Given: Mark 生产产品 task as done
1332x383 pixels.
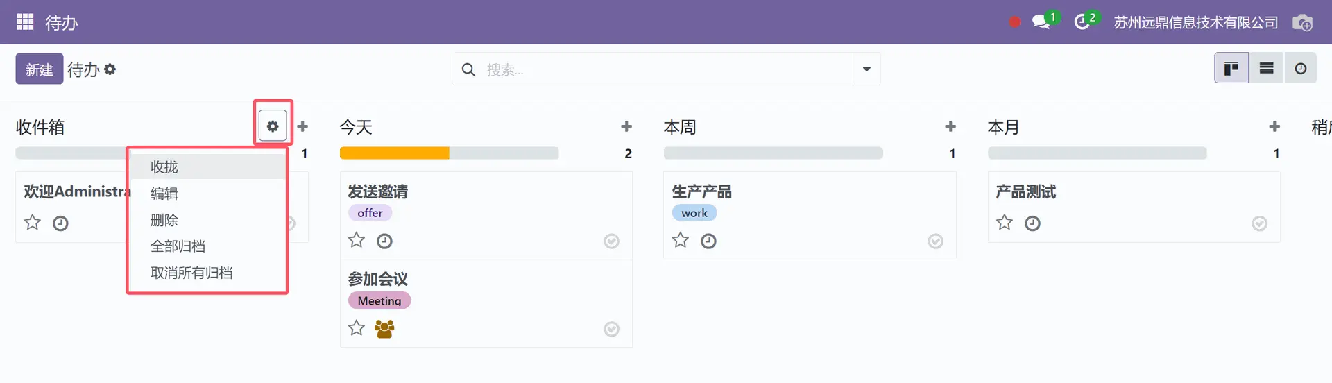Looking at the screenshot, I should point(936,241).
